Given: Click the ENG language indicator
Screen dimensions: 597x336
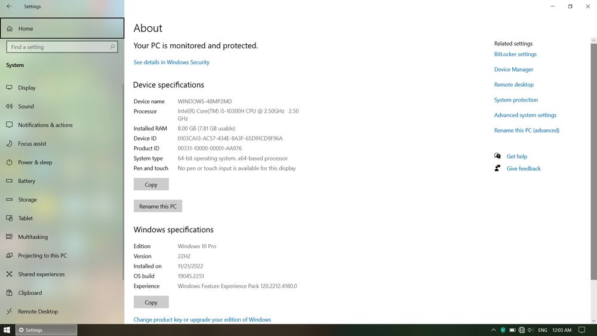Looking at the screenshot, I should (543, 330).
